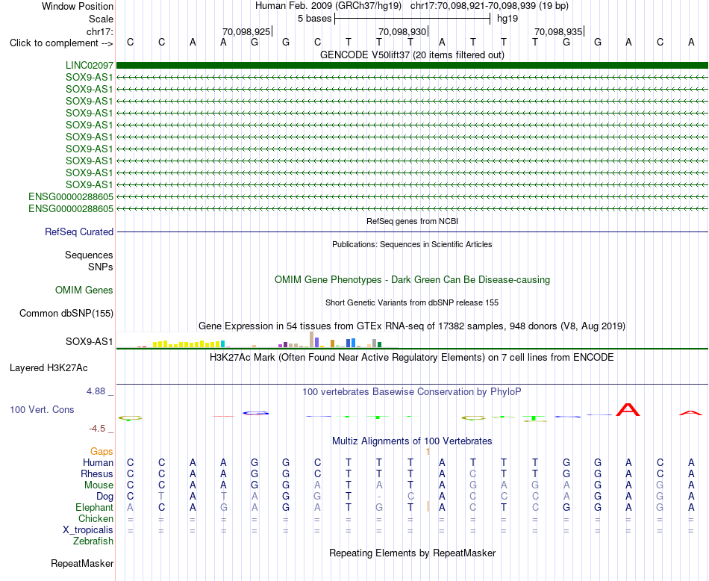The image size is (709, 581).
Task: Click the Sequences track label
Action: click(x=89, y=255)
